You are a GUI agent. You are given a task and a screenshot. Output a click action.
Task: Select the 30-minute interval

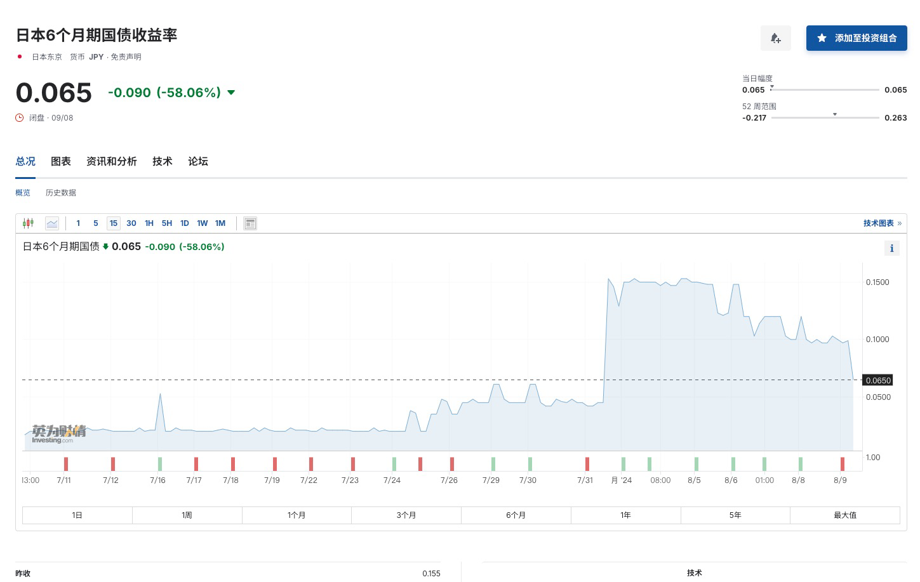[131, 223]
